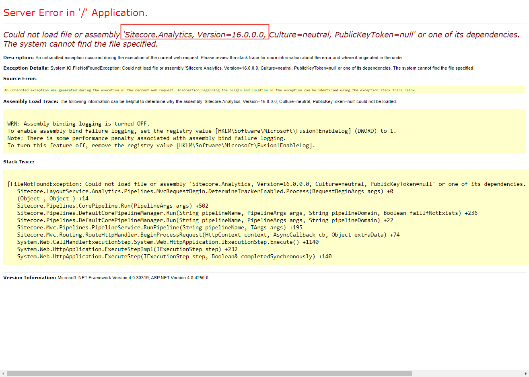The width and height of the screenshot is (529, 377).
Task: Click the DefaultCorePipelineManager.Run +236 line
Action: (247, 213)
